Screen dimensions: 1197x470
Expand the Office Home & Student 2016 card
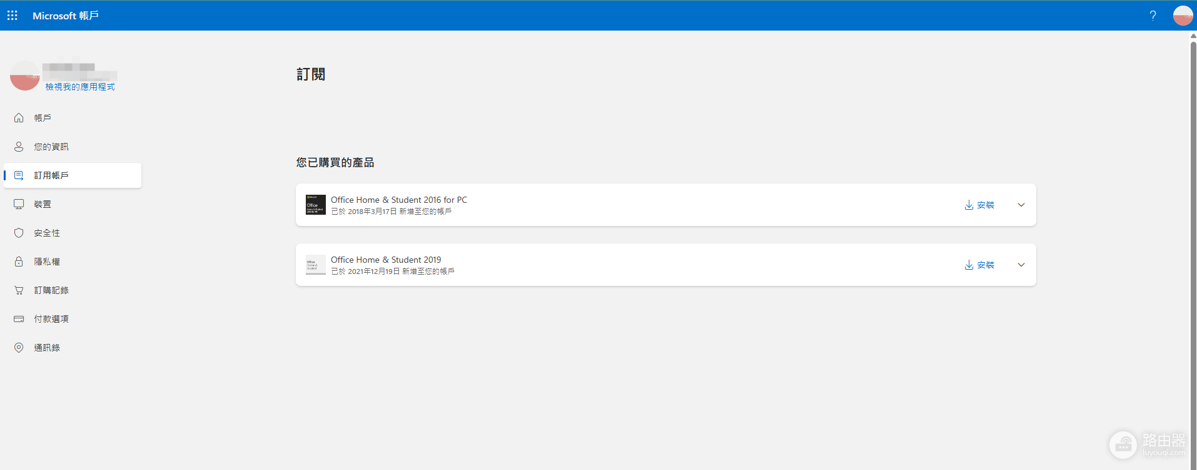(x=1021, y=205)
